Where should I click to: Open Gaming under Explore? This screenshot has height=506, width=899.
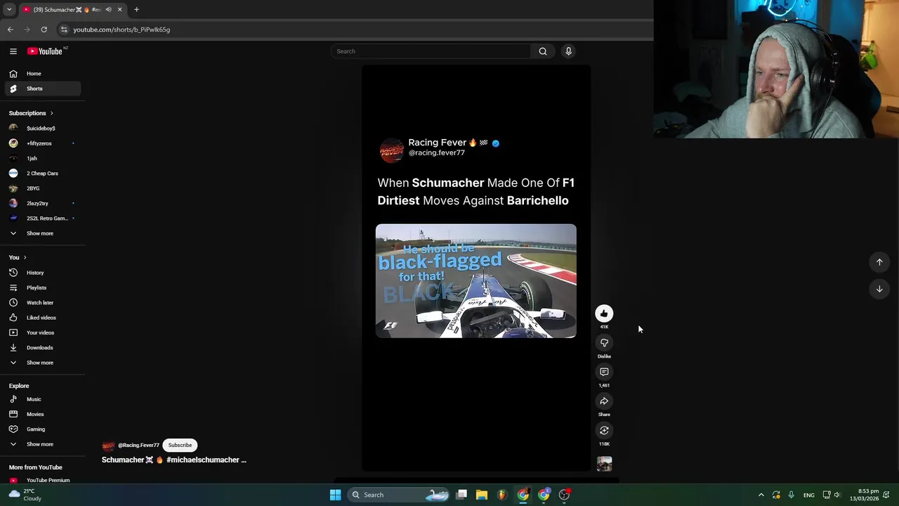click(42, 429)
